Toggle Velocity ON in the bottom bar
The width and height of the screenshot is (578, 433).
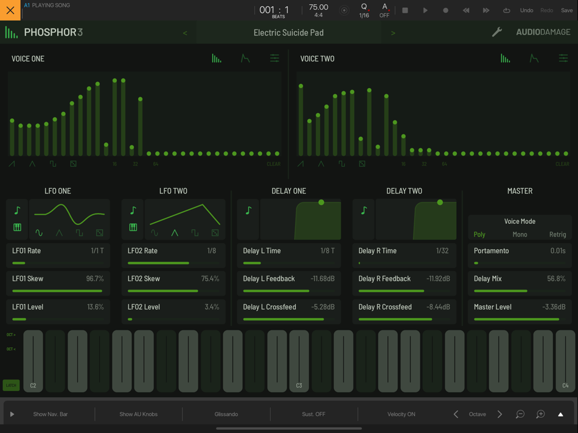click(x=401, y=414)
